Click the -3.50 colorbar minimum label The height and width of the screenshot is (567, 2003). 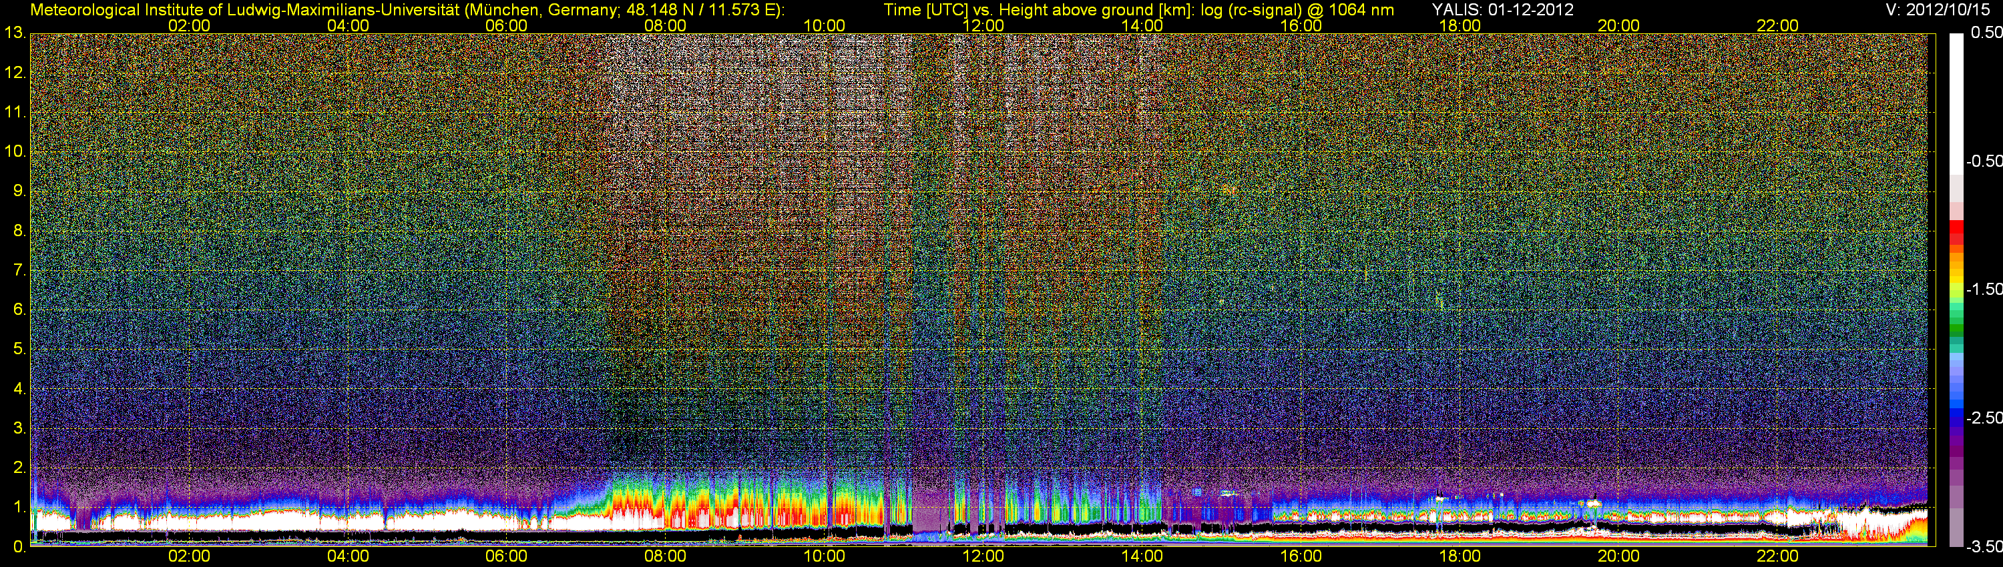click(x=1984, y=547)
